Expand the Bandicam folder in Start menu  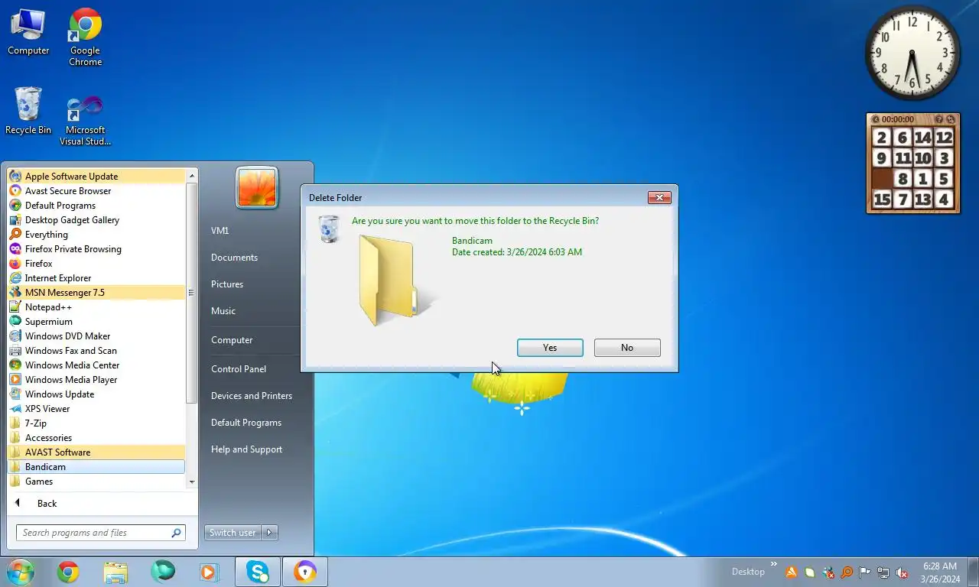pos(96,467)
